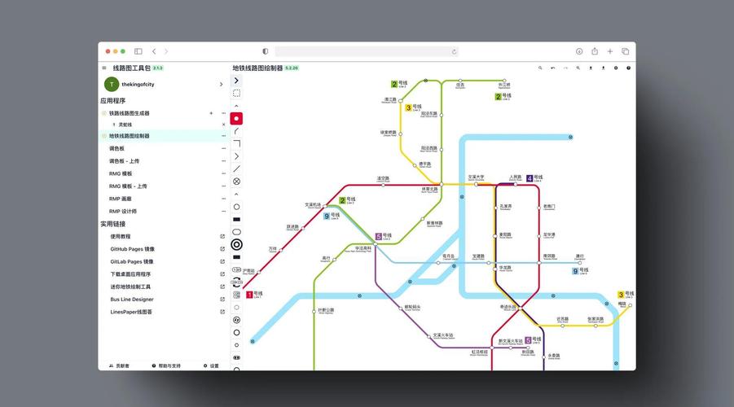Collapse the stations tool section caret
Viewport: 734px width, 407px height.
click(236, 195)
